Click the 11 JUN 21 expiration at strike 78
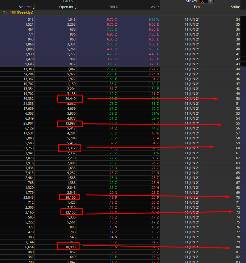Screen dimensions: 246x263 pos(192,237)
